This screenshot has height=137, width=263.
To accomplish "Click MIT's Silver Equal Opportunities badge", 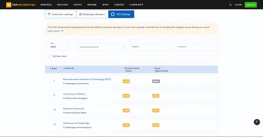I will tap(156, 81).
